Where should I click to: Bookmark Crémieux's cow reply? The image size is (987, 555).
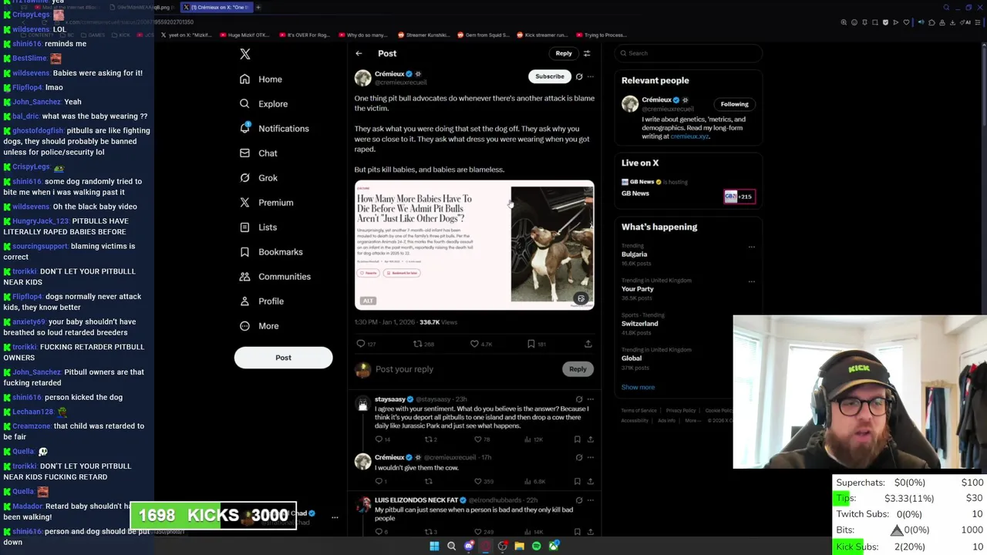click(577, 482)
